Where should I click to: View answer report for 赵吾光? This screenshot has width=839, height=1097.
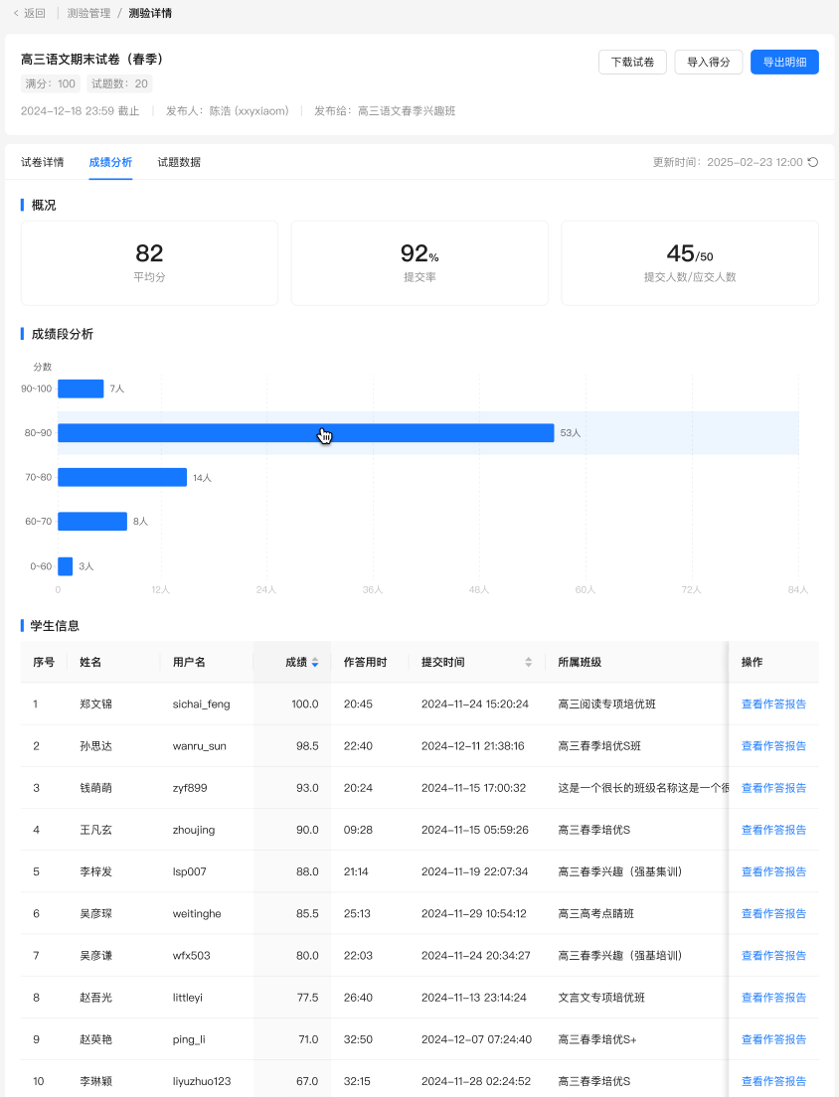click(x=773, y=998)
